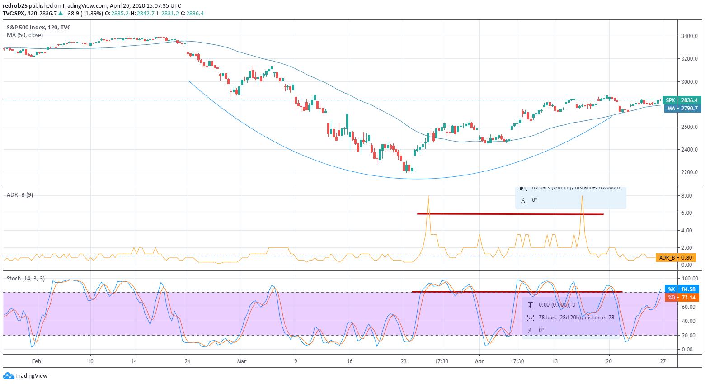The image size is (705, 384).
Task: Click the 3400.00 price axis label
Action: pyautogui.click(x=690, y=36)
